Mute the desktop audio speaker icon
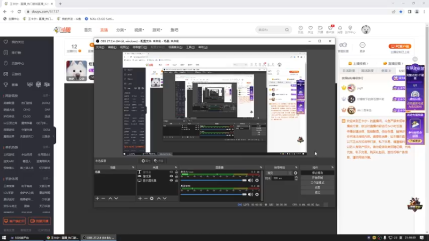429x241 pixels. click(x=250, y=194)
